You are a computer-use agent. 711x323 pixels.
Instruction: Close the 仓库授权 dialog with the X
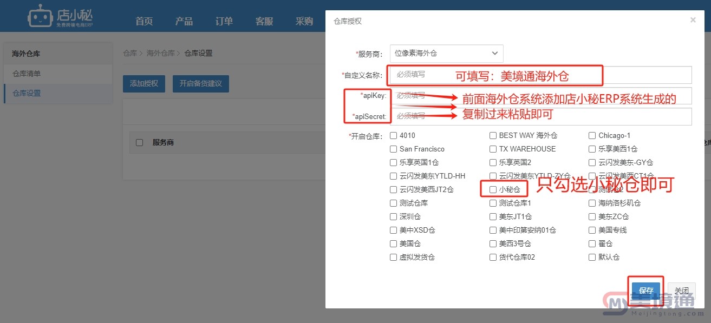tap(693, 20)
